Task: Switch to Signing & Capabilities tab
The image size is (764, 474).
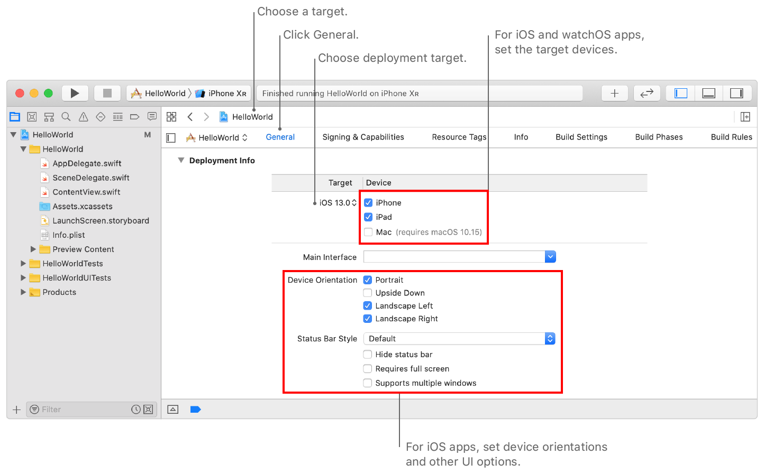Action: (363, 137)
